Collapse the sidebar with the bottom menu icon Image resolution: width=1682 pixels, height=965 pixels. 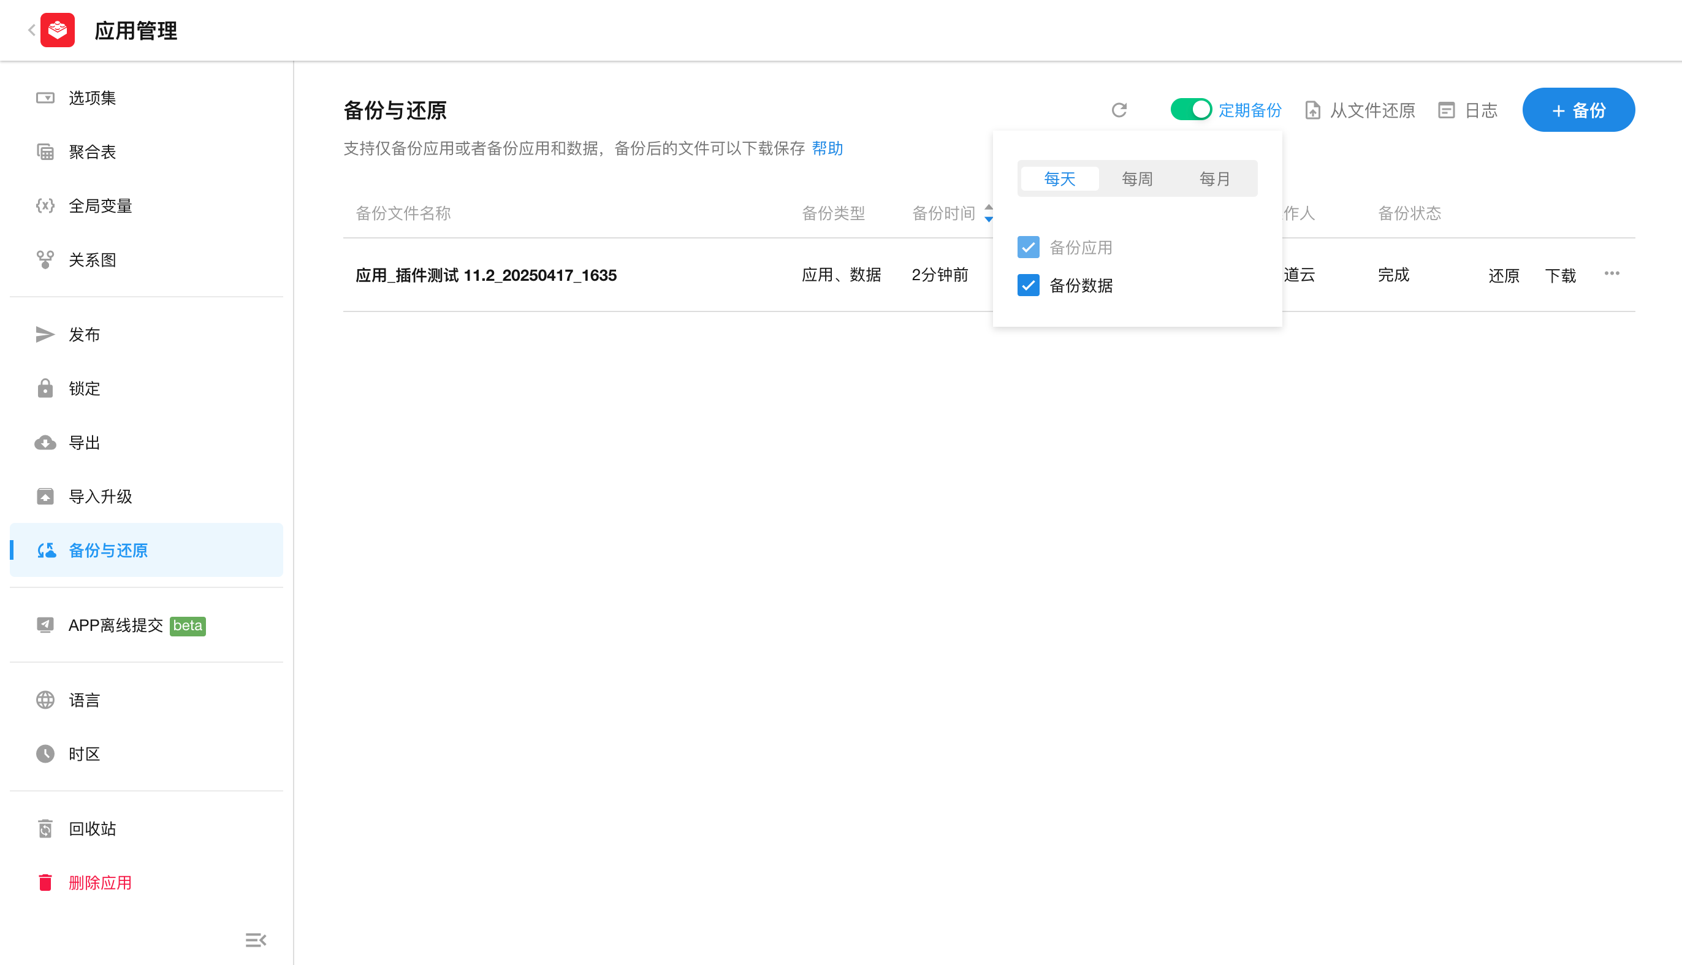pos(256,940)
